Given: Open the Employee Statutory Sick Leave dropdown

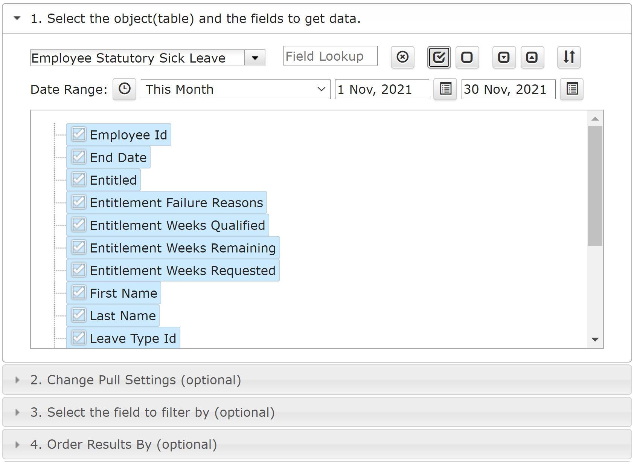Looking at the screenshot, I should pyautogui.click(x=255, y=58).
